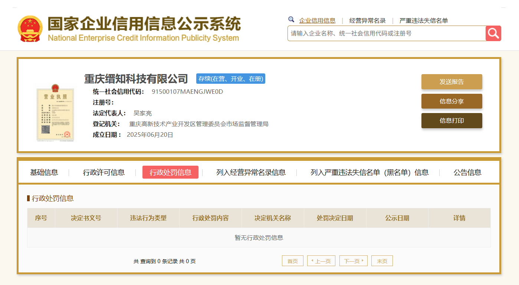Click the 违法行为类型 column header
This screenshot has height=285, width=519.
(x=148, y=218)
